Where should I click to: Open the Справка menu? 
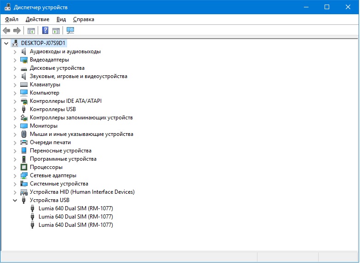click(x=84, y=19)
